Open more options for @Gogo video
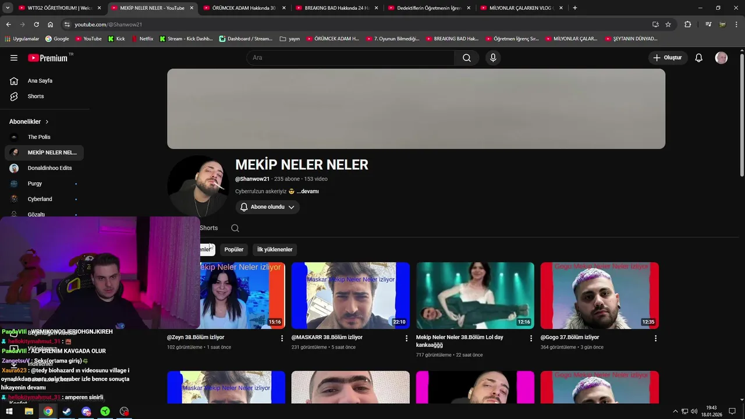745x419 pixels. 655,338
